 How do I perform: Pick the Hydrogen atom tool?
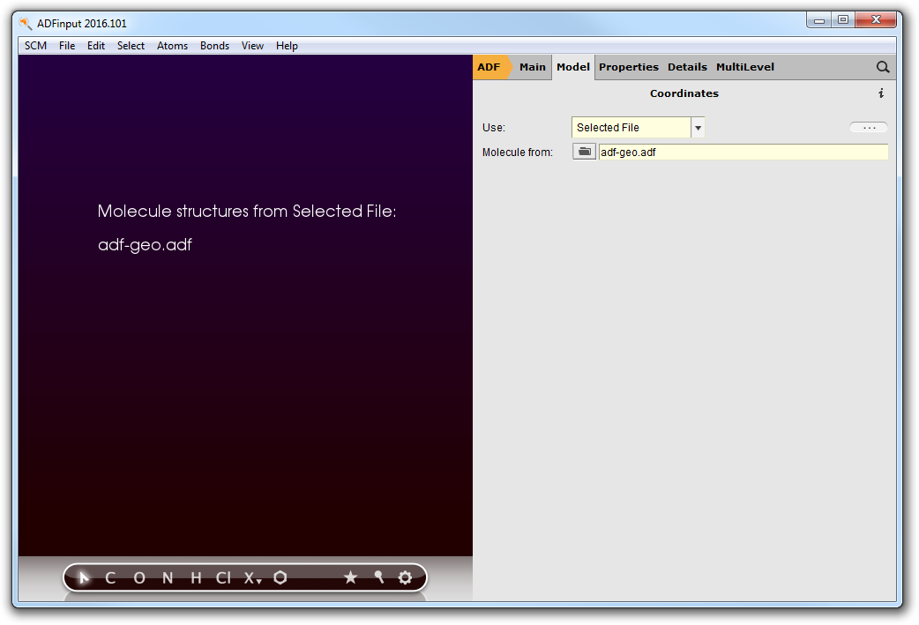(x=196, y=578)
